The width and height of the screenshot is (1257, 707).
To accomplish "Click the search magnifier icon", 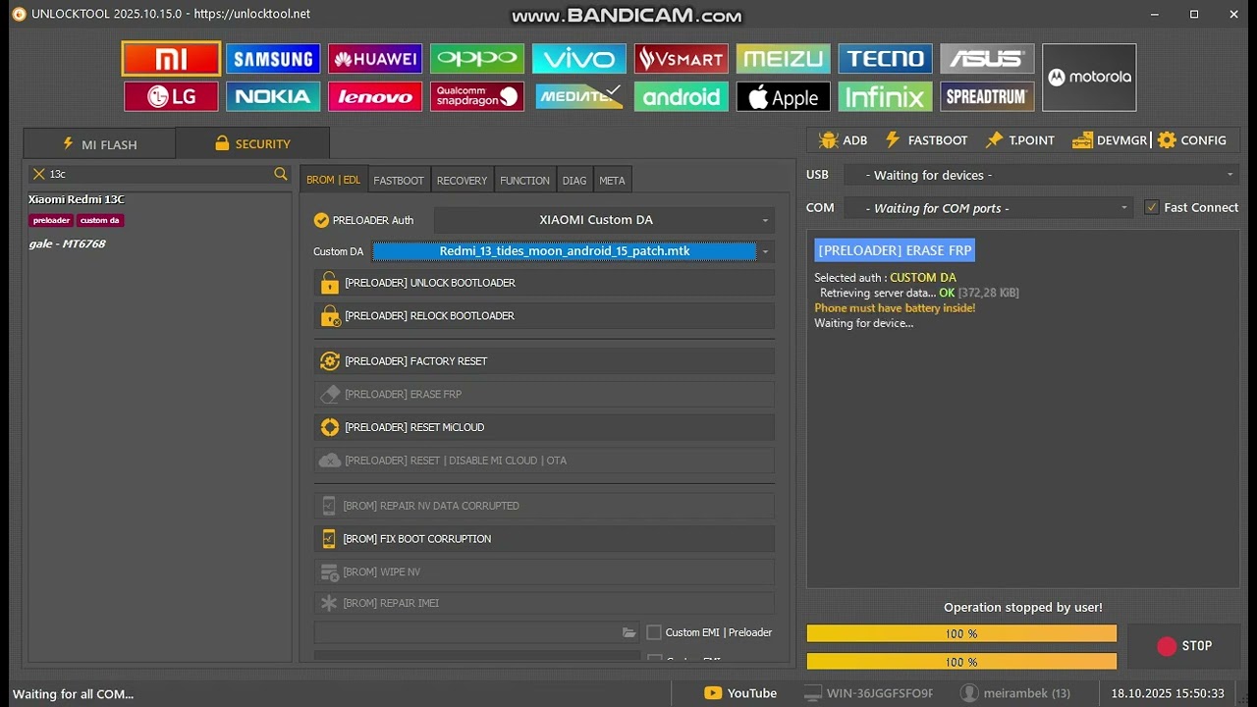I will tap(281, 174).
